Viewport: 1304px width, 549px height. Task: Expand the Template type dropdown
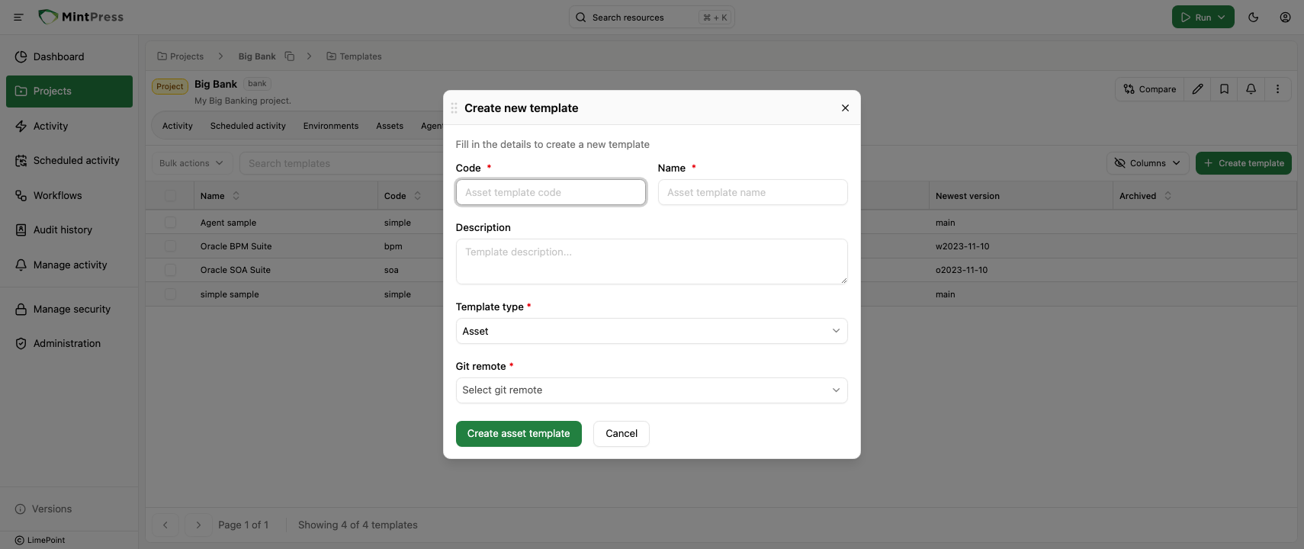point(651,331)
